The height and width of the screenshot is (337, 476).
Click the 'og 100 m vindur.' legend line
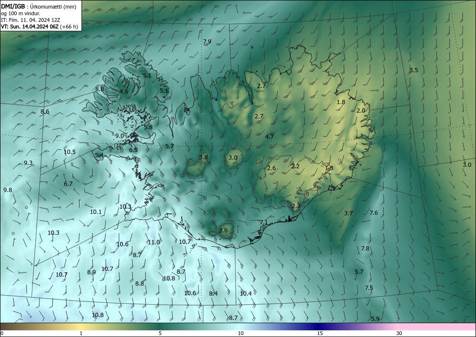(20, 13)
